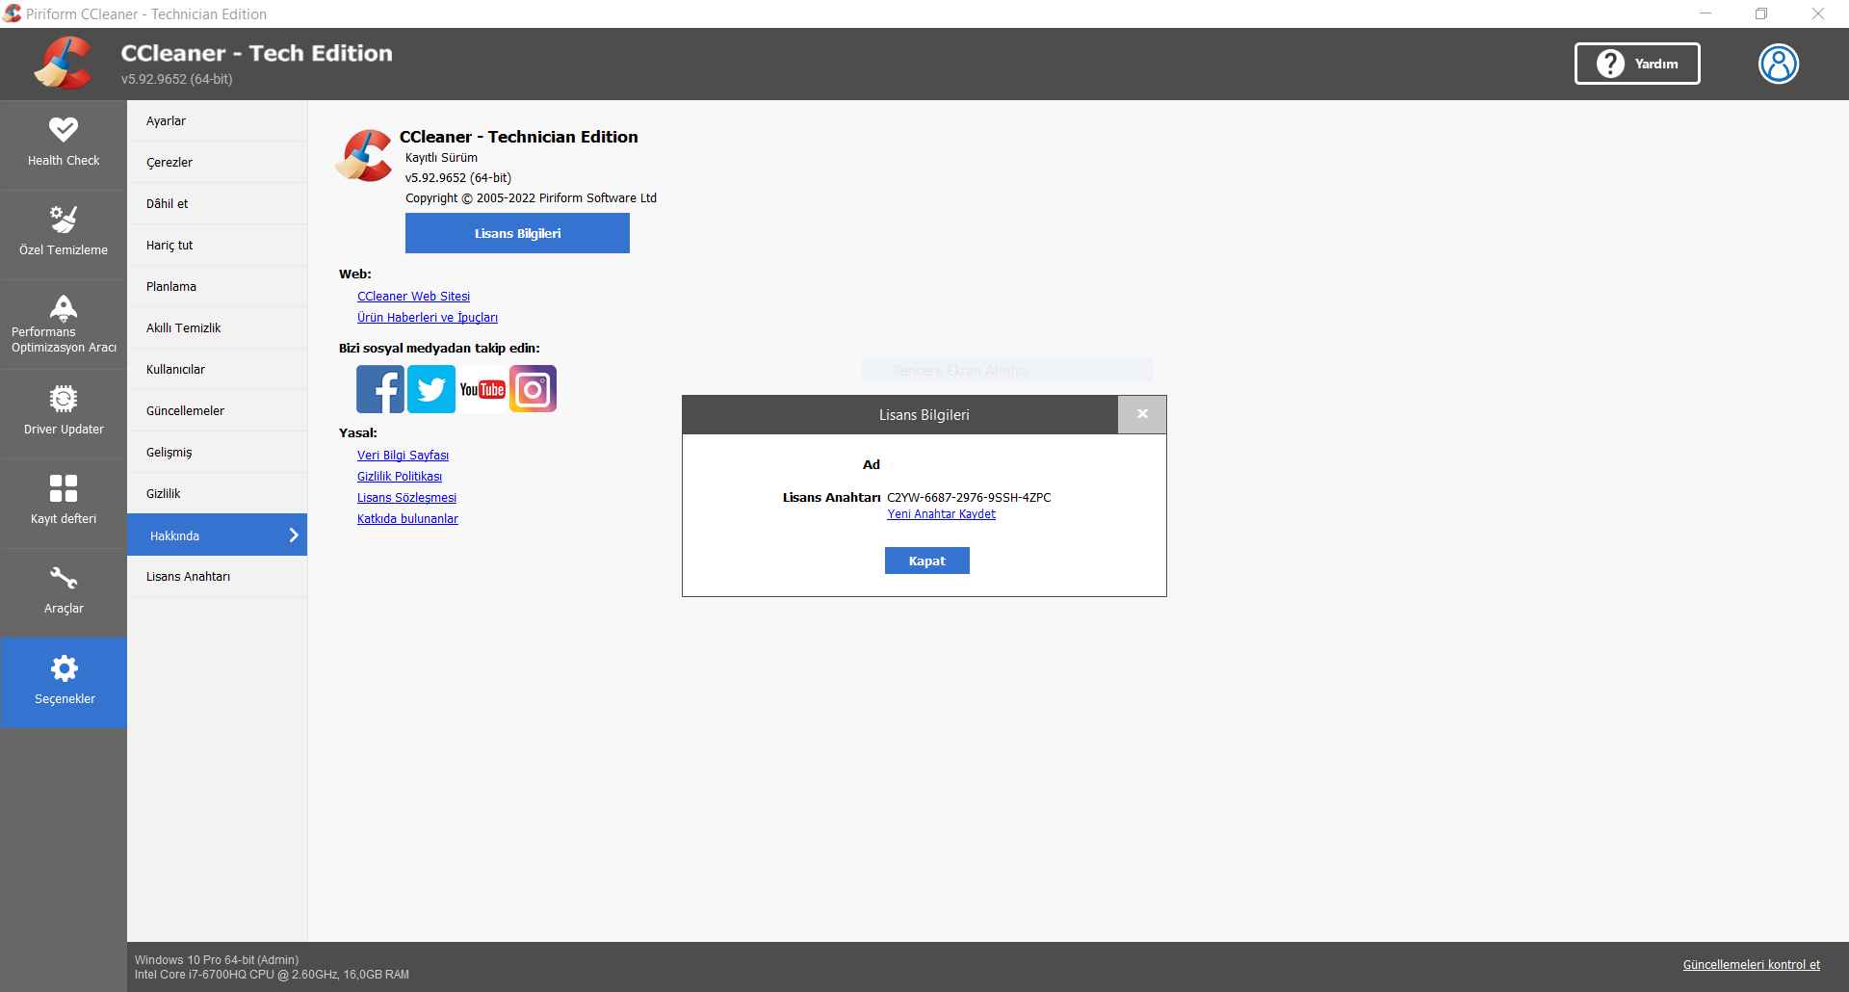Select the Ayarlar menu item
The width and height of the screenshot is (1849, 992).
coord(167,121)
